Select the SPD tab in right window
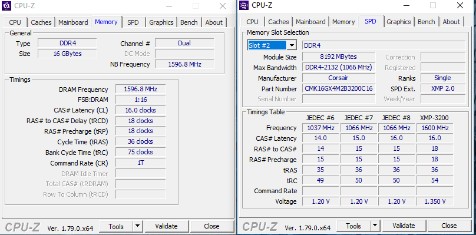The image size is (476, 235). tap(371, 21)
